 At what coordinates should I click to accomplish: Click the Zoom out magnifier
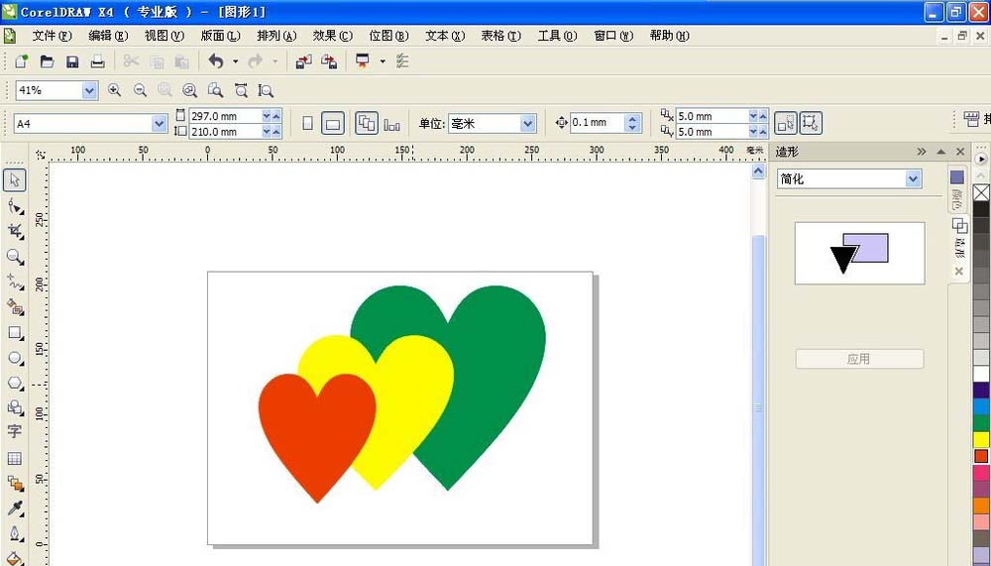[x=140, y=90]
